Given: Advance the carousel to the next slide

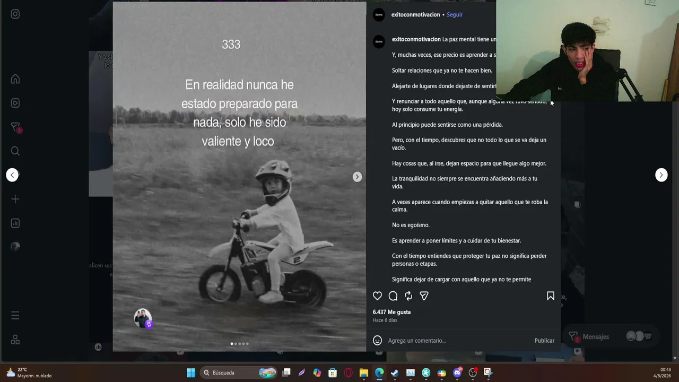Looking at the screenshot, I should pyautogui.click(x=357, y=177).
